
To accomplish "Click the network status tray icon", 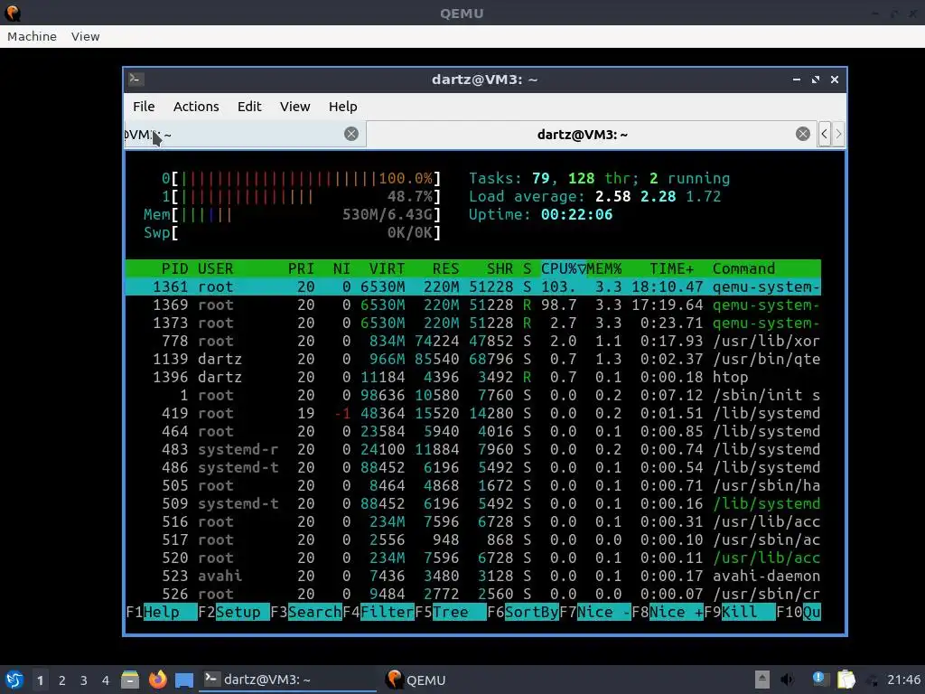I will [872, 680].
